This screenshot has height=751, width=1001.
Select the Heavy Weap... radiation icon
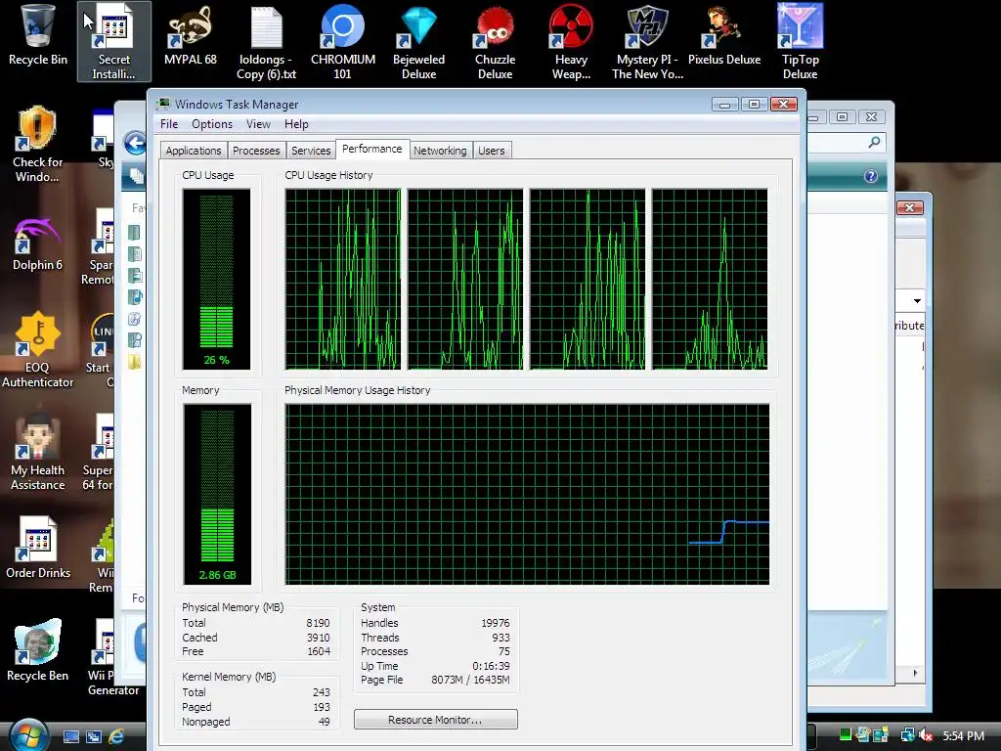point(571,42)
